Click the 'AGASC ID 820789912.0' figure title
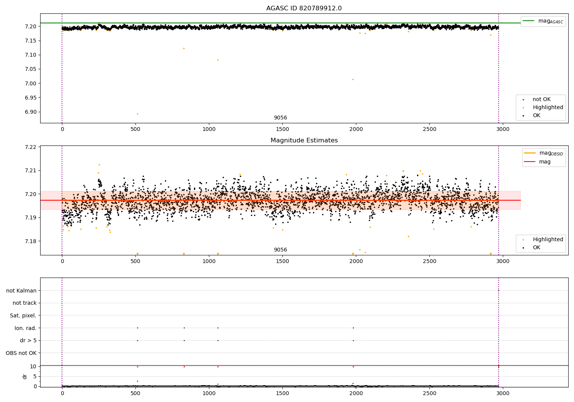Screen dimensions: 574x402 pyautogui.click(x=304, y=8)
